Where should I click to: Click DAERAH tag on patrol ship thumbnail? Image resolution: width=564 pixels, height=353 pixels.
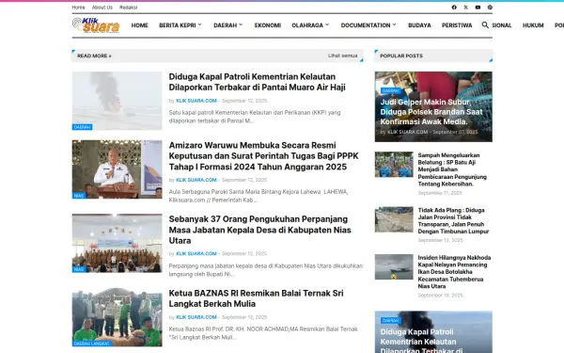coord(82,127)
